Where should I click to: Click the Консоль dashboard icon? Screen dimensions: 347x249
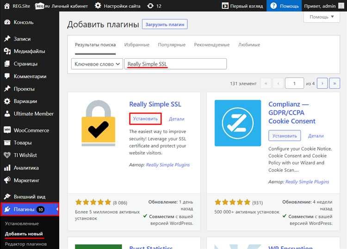7,22
